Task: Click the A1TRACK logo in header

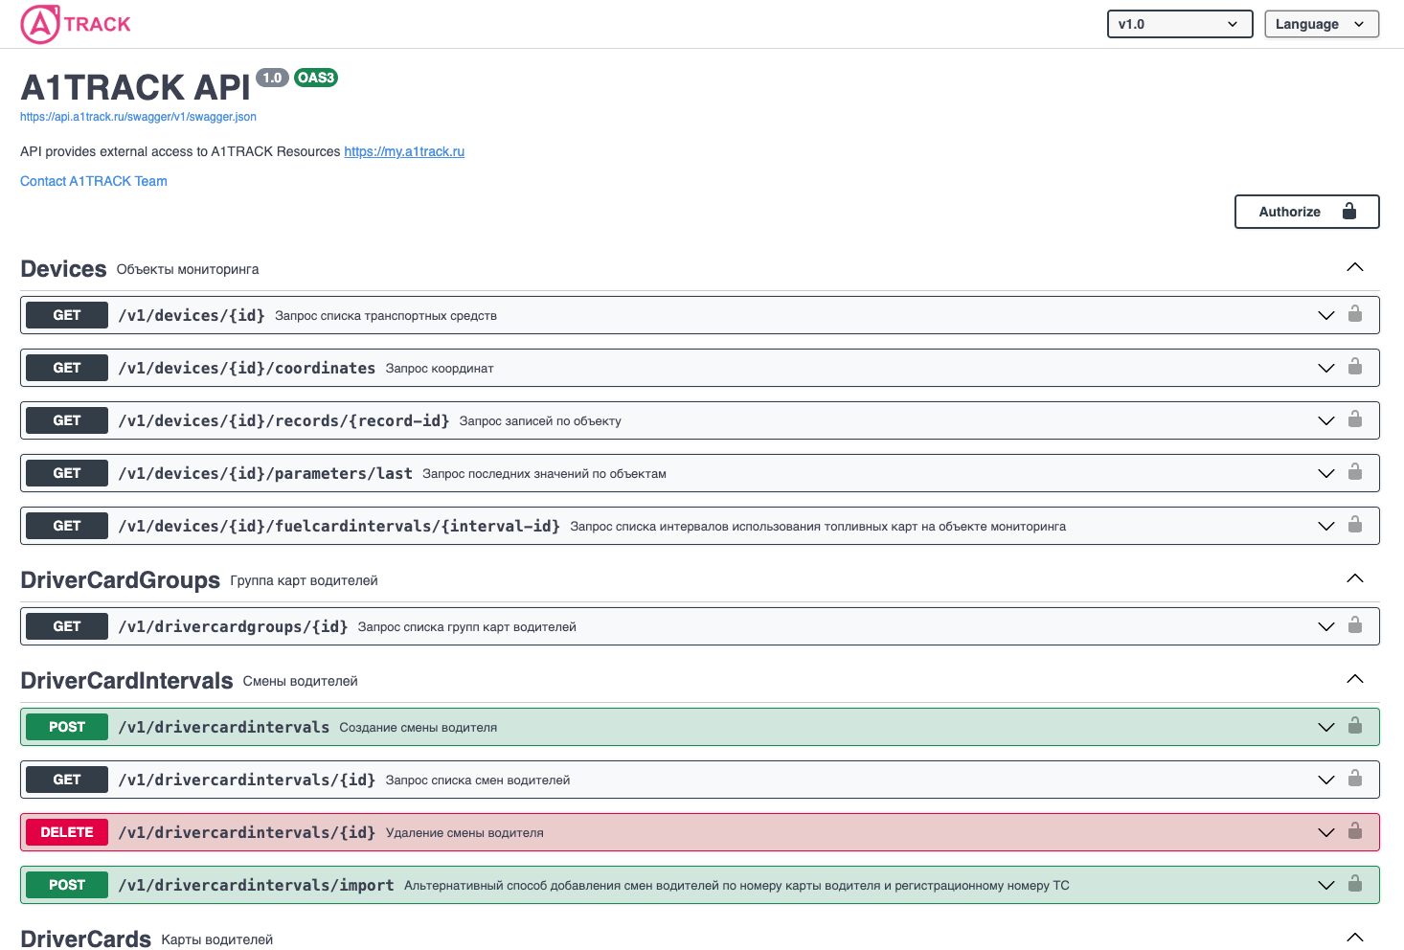Action: pos(76,24)
